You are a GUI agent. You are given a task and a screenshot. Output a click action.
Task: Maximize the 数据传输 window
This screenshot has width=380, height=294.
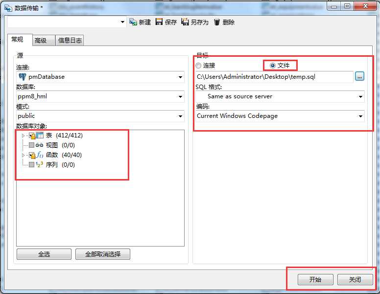[x=347, y=6]
